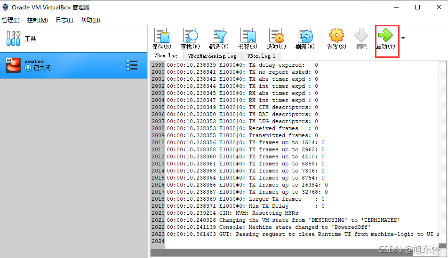Screen dimensions: 448x258
Task: Open the centos machine tools menu icon
Action: 132,65
